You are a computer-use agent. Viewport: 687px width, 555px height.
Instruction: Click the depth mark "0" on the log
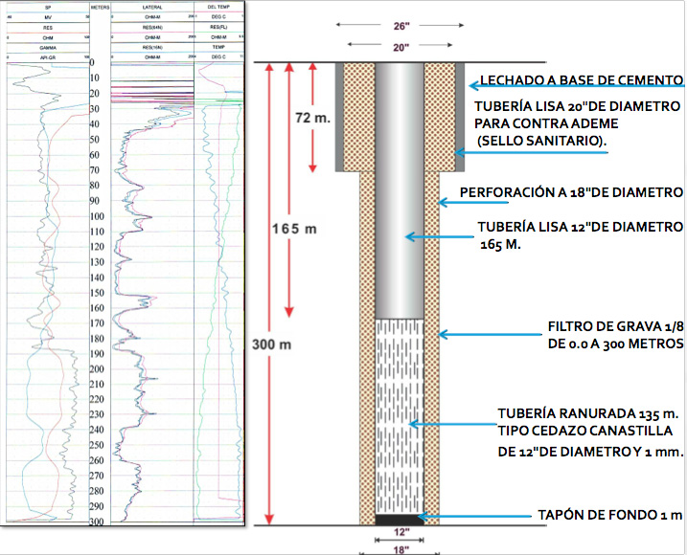click(92, 62)
